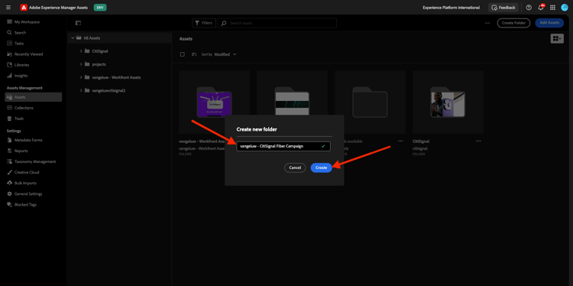Click the folder name input field

coord(283,146)
